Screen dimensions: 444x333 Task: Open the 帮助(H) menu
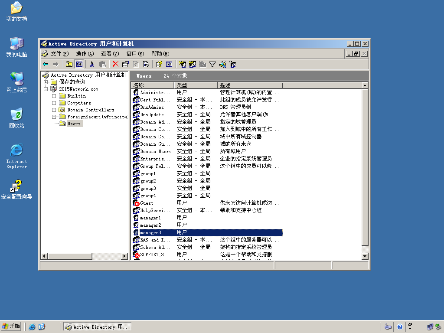tap(160, 53)
